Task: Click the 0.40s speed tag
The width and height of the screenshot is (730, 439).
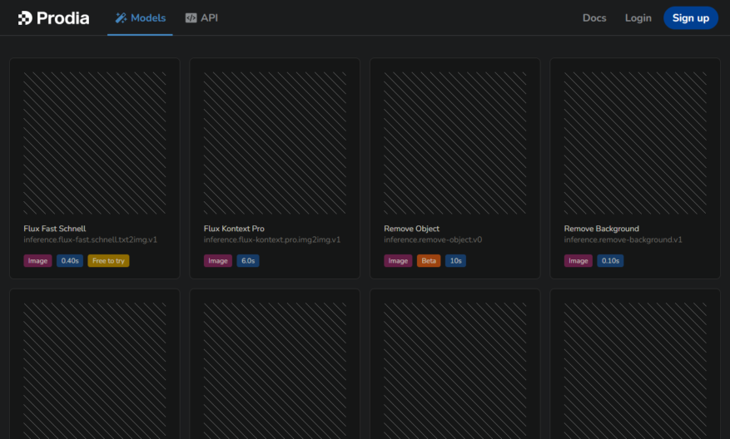Action: [70, 261]
